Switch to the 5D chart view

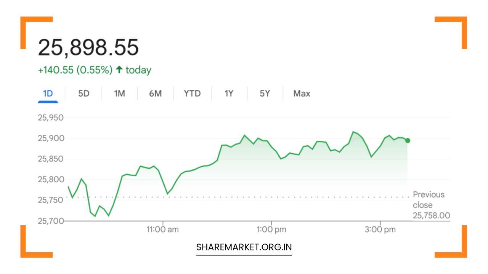click(83, 93)
